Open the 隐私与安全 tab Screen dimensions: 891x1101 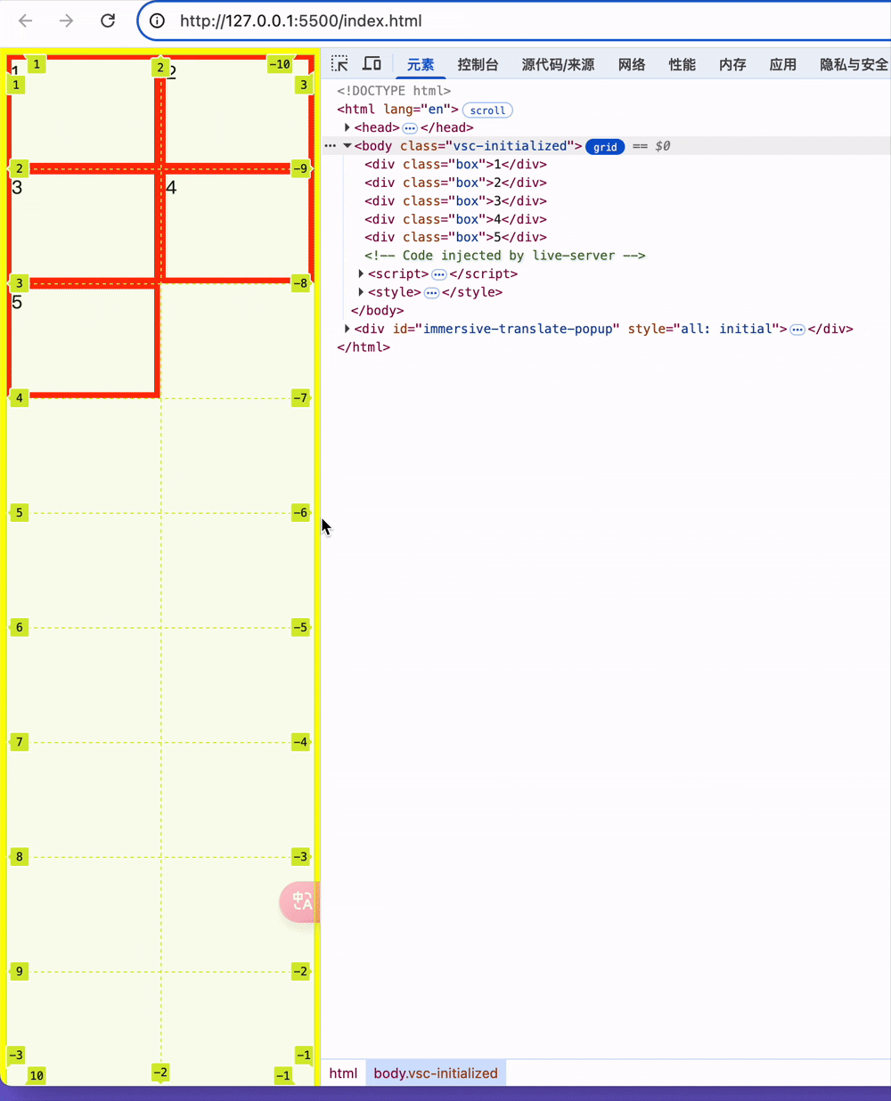click(x=854, y=64)
